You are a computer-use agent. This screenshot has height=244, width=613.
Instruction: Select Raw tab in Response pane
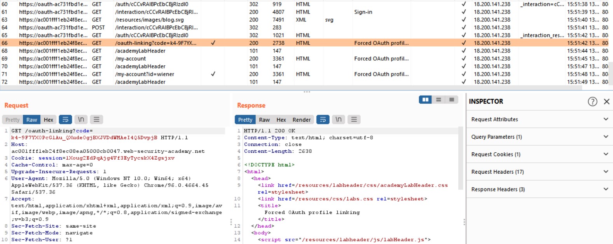click(264, 120)
